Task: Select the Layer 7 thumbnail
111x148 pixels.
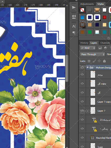Action: (93, 110)
